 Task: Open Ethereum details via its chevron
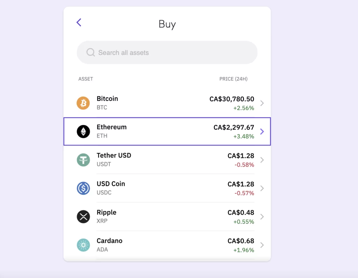click(262, 131)
